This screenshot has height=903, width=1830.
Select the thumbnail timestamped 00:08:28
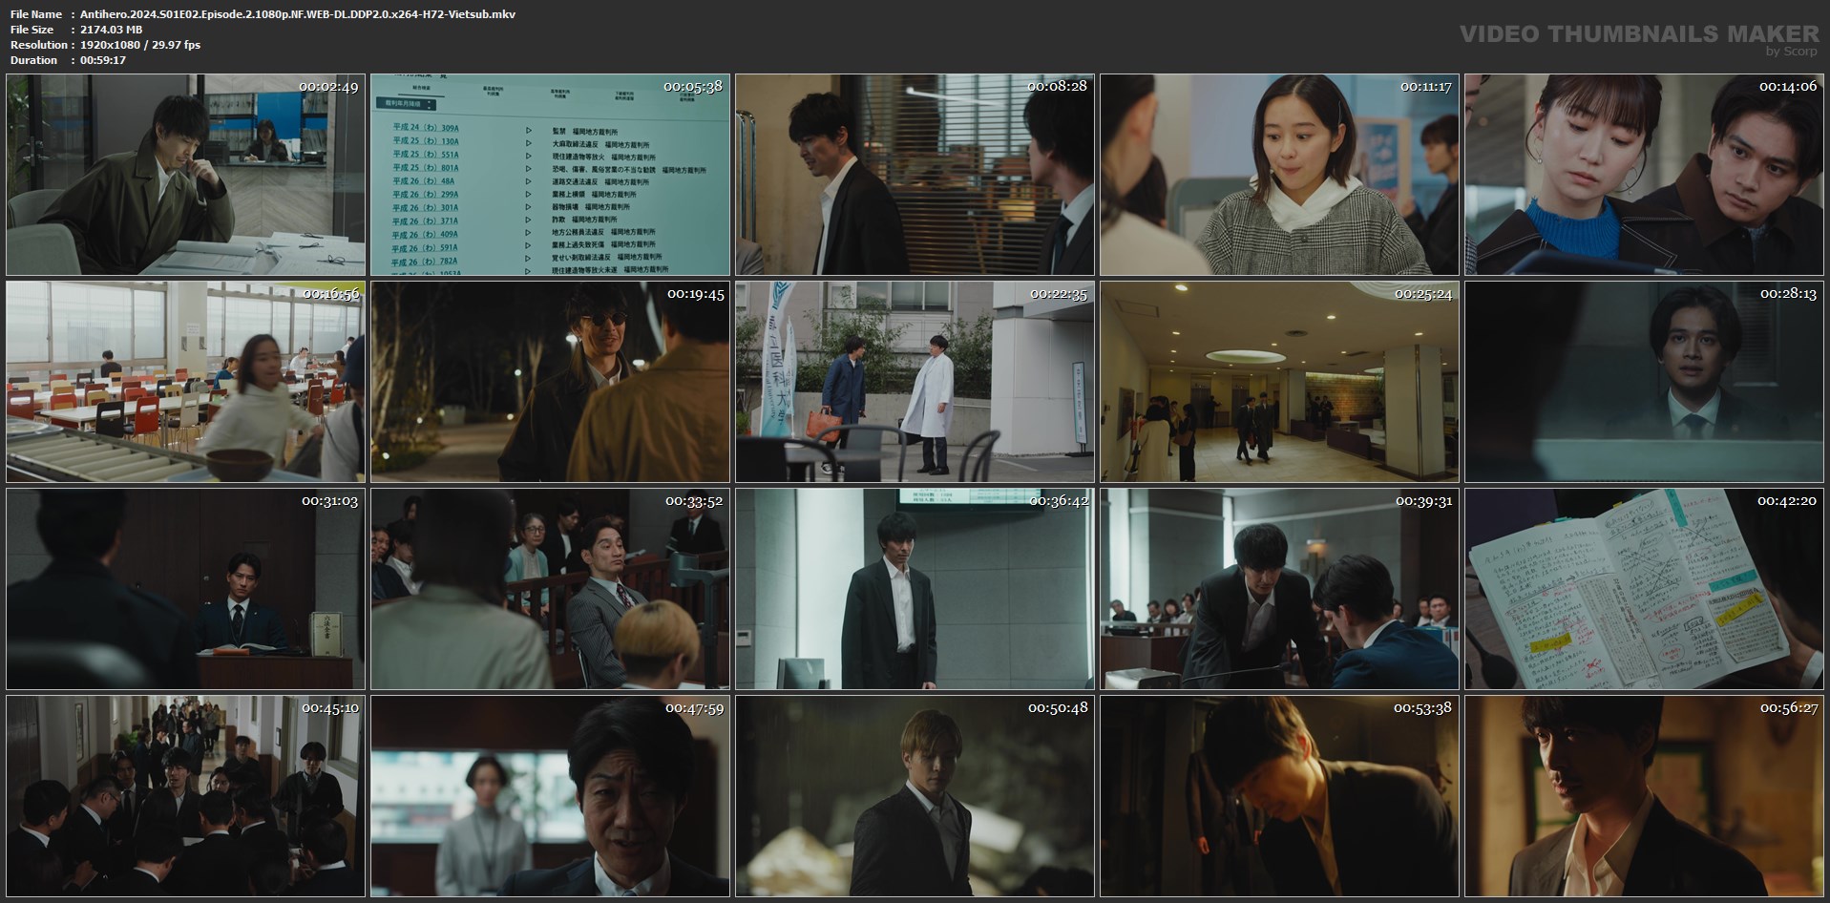click(915, 175)
